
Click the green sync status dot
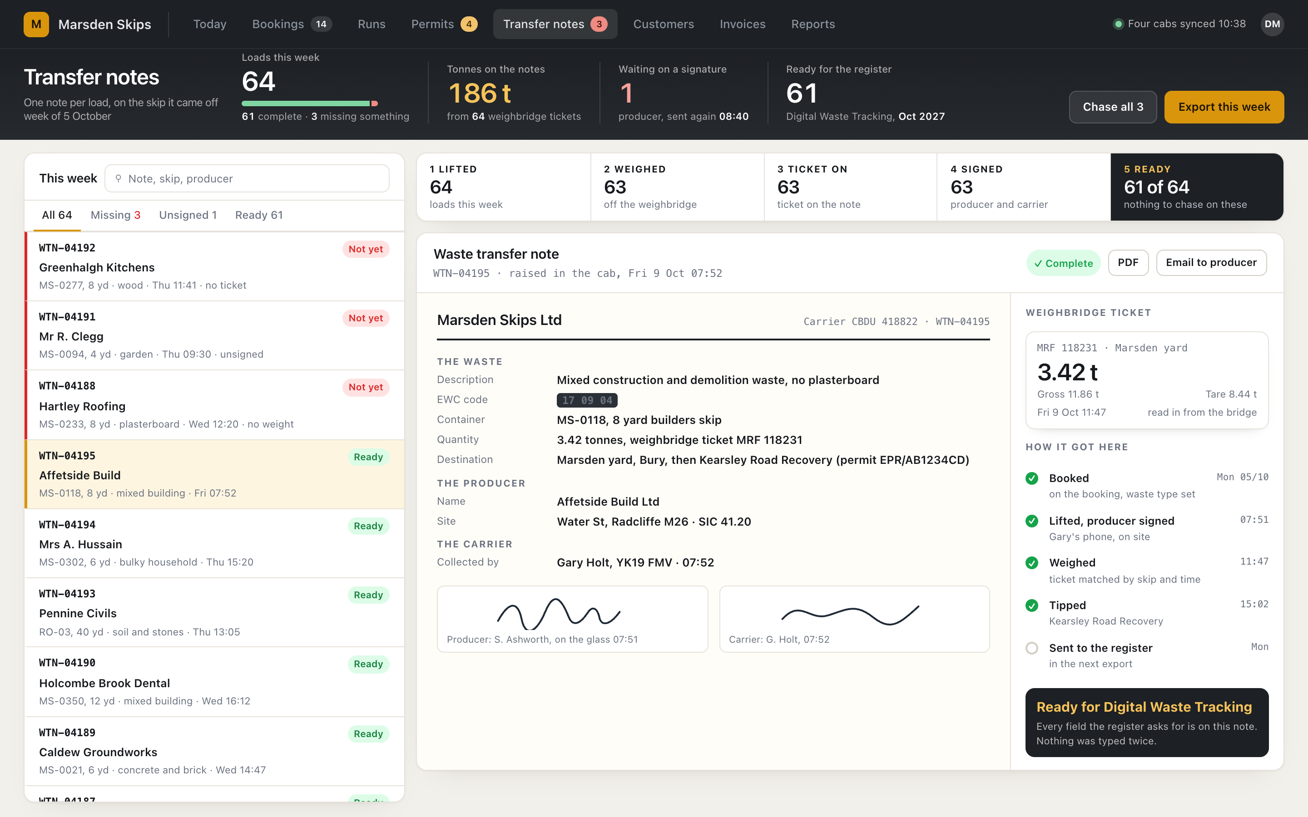click(1118, 25)
